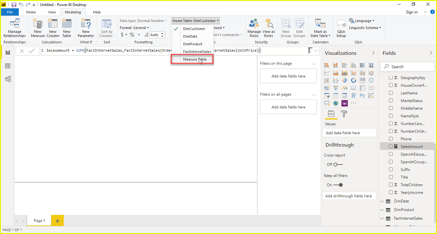Click the Fields search box
The height and width of the screenshot is (234, 437).
coord(409,67)
